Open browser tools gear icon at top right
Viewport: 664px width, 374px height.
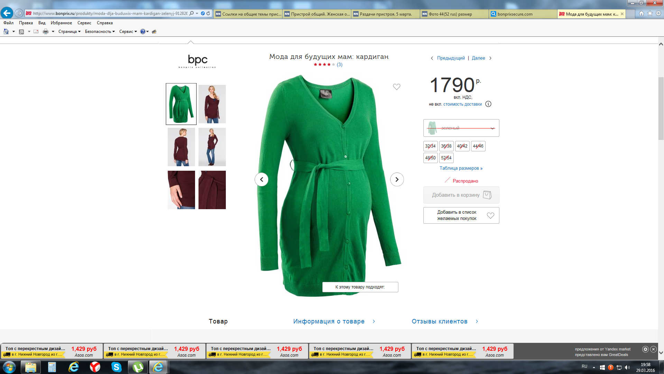point(658,14)
